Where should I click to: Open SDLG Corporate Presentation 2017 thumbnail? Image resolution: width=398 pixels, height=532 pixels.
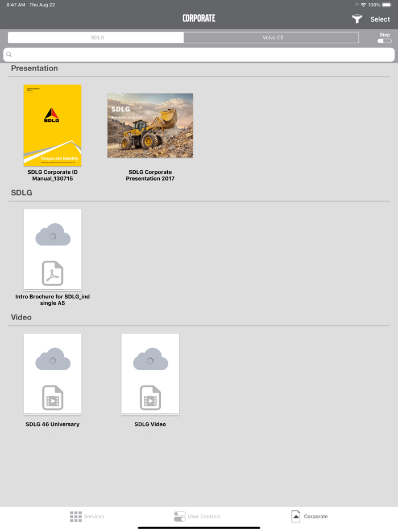pyautogui.click(x=151, y=125)
